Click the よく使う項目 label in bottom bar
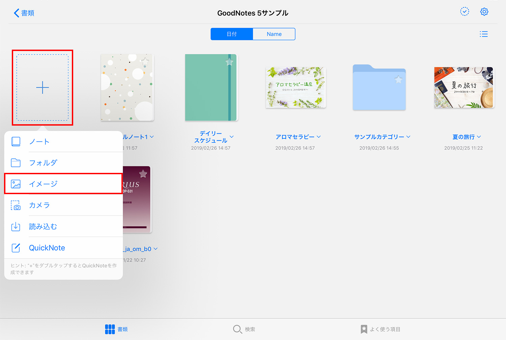 (x=385, y=329)
